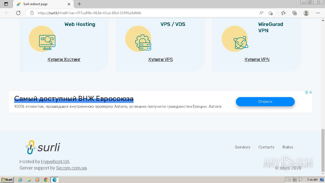
Task: Click the address bar URL
Action: point(89,13)
